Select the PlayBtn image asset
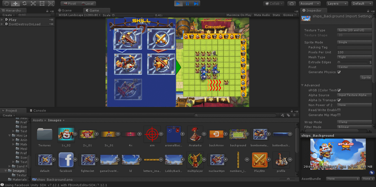Viewport: 376px width, 187px height. [260, 159]
